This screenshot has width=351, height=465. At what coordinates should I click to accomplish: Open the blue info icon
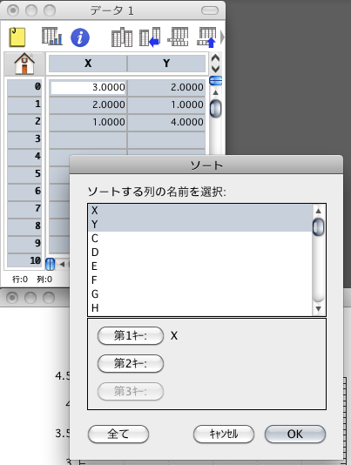coord(80,37)
